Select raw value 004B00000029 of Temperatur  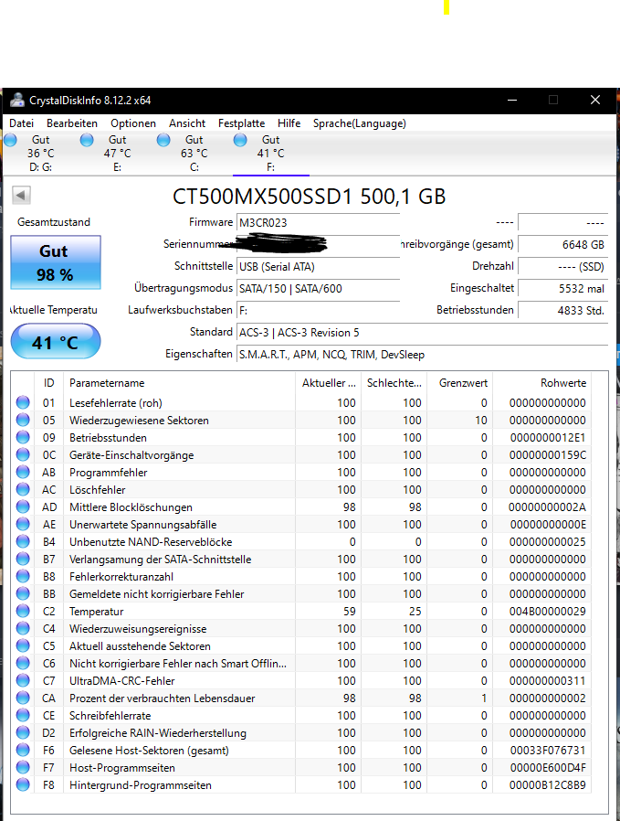(547, 611)
